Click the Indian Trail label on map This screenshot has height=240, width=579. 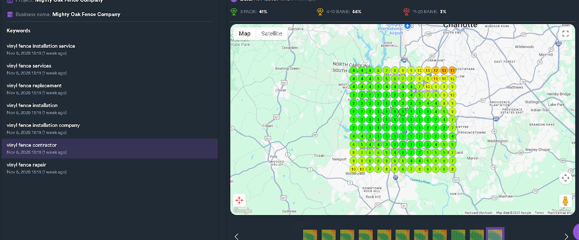point(540,110)
